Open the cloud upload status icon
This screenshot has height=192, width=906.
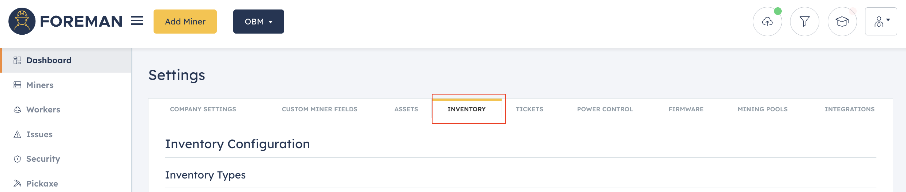coord(767,22)
